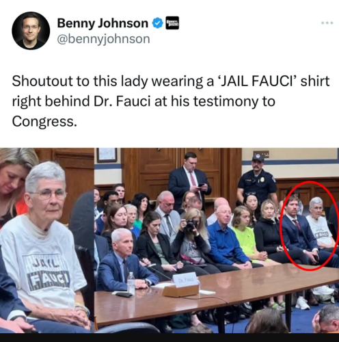Click the tweet text about the JAIL FAUCI shirt
Screen dimensions: 339x342
click(x=171, y=101)
